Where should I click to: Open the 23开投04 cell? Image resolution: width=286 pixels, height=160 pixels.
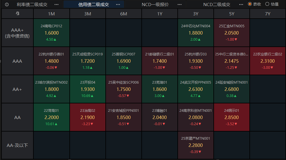pos(88,89)
